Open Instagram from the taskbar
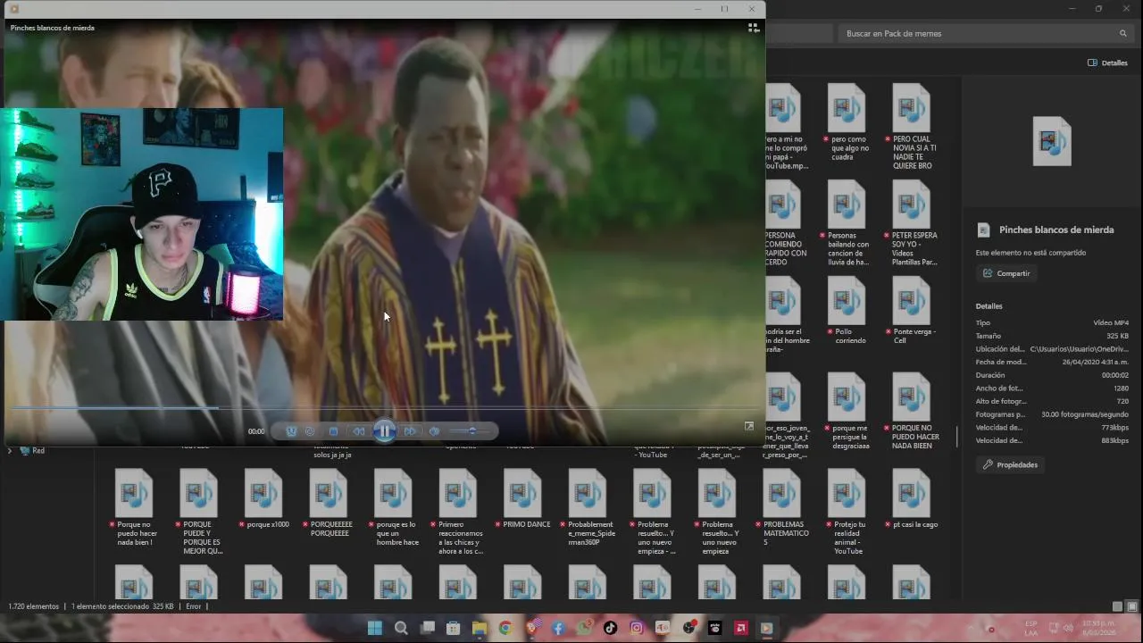Image resolution: width=1143 pixels, height=643 pixels. tap(637, 628)
